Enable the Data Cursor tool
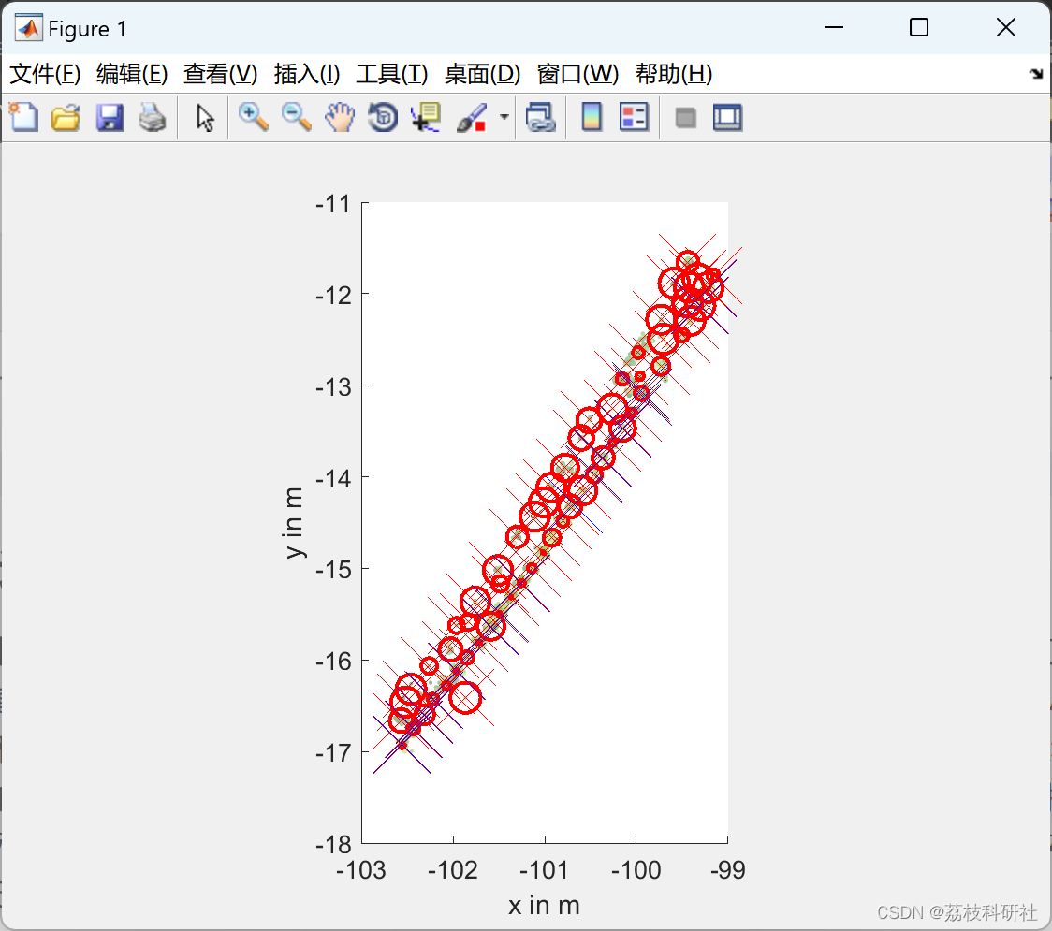Viewport: 1052px width, 931px height. tap(426, 118)
